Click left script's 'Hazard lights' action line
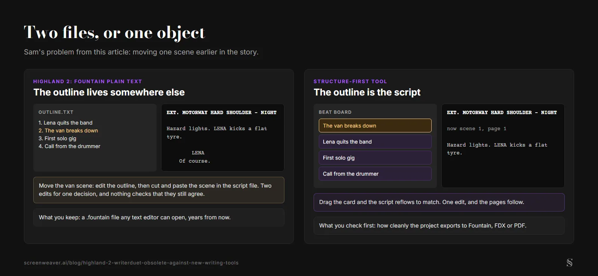Screen dimensions: 598x276 pos(217,132)
